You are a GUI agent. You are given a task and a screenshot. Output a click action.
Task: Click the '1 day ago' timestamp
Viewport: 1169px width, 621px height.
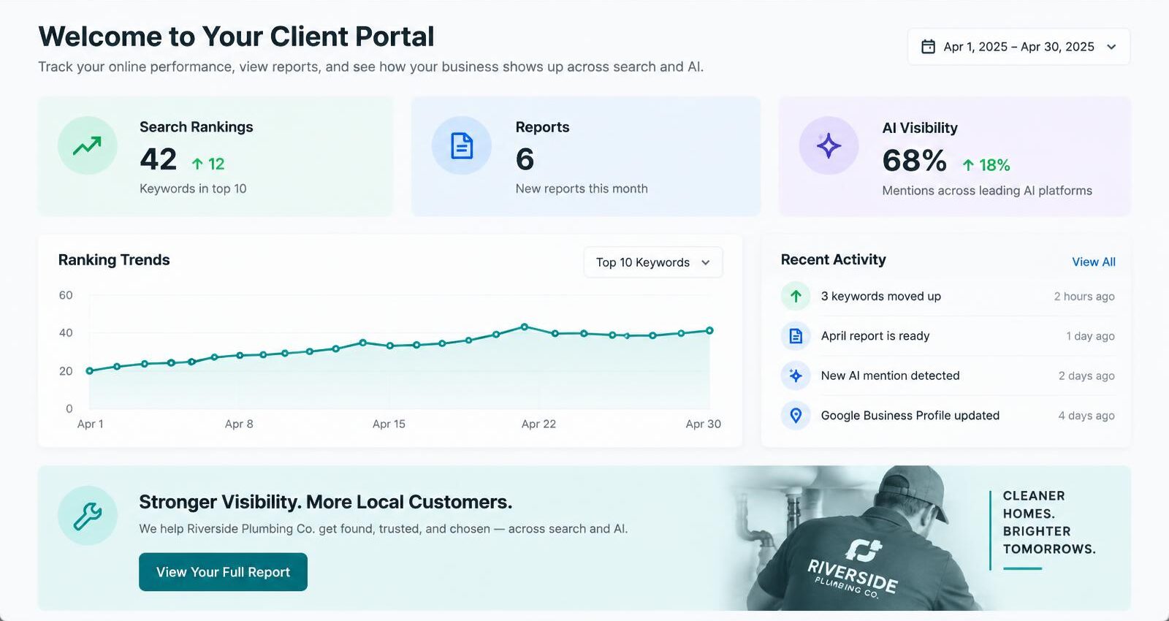point(1090,336)
